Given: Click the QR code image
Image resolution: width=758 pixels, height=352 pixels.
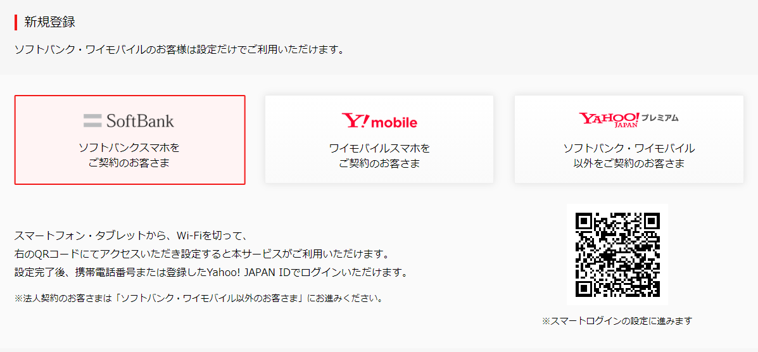Looking at the screenshot, I should point(617,255).
